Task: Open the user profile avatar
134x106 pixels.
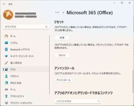Action: pos(8,15)
